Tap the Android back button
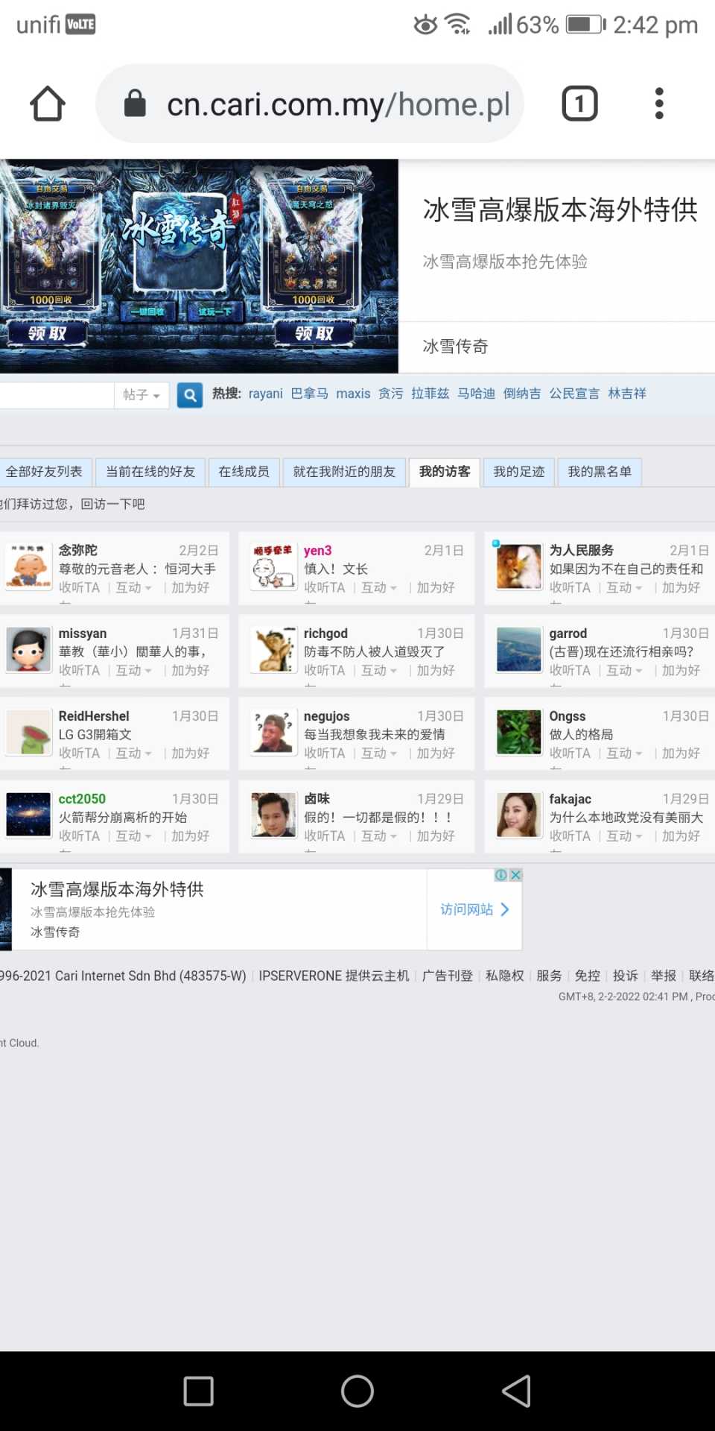715x1431 pixels. [x=516, y=1391]
